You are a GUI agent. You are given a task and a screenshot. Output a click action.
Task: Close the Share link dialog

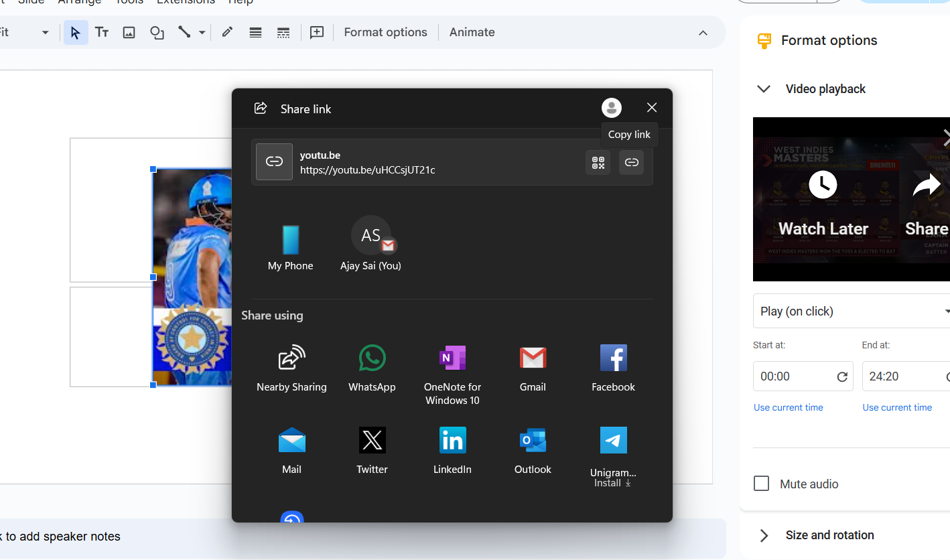[x=652, y=108]
